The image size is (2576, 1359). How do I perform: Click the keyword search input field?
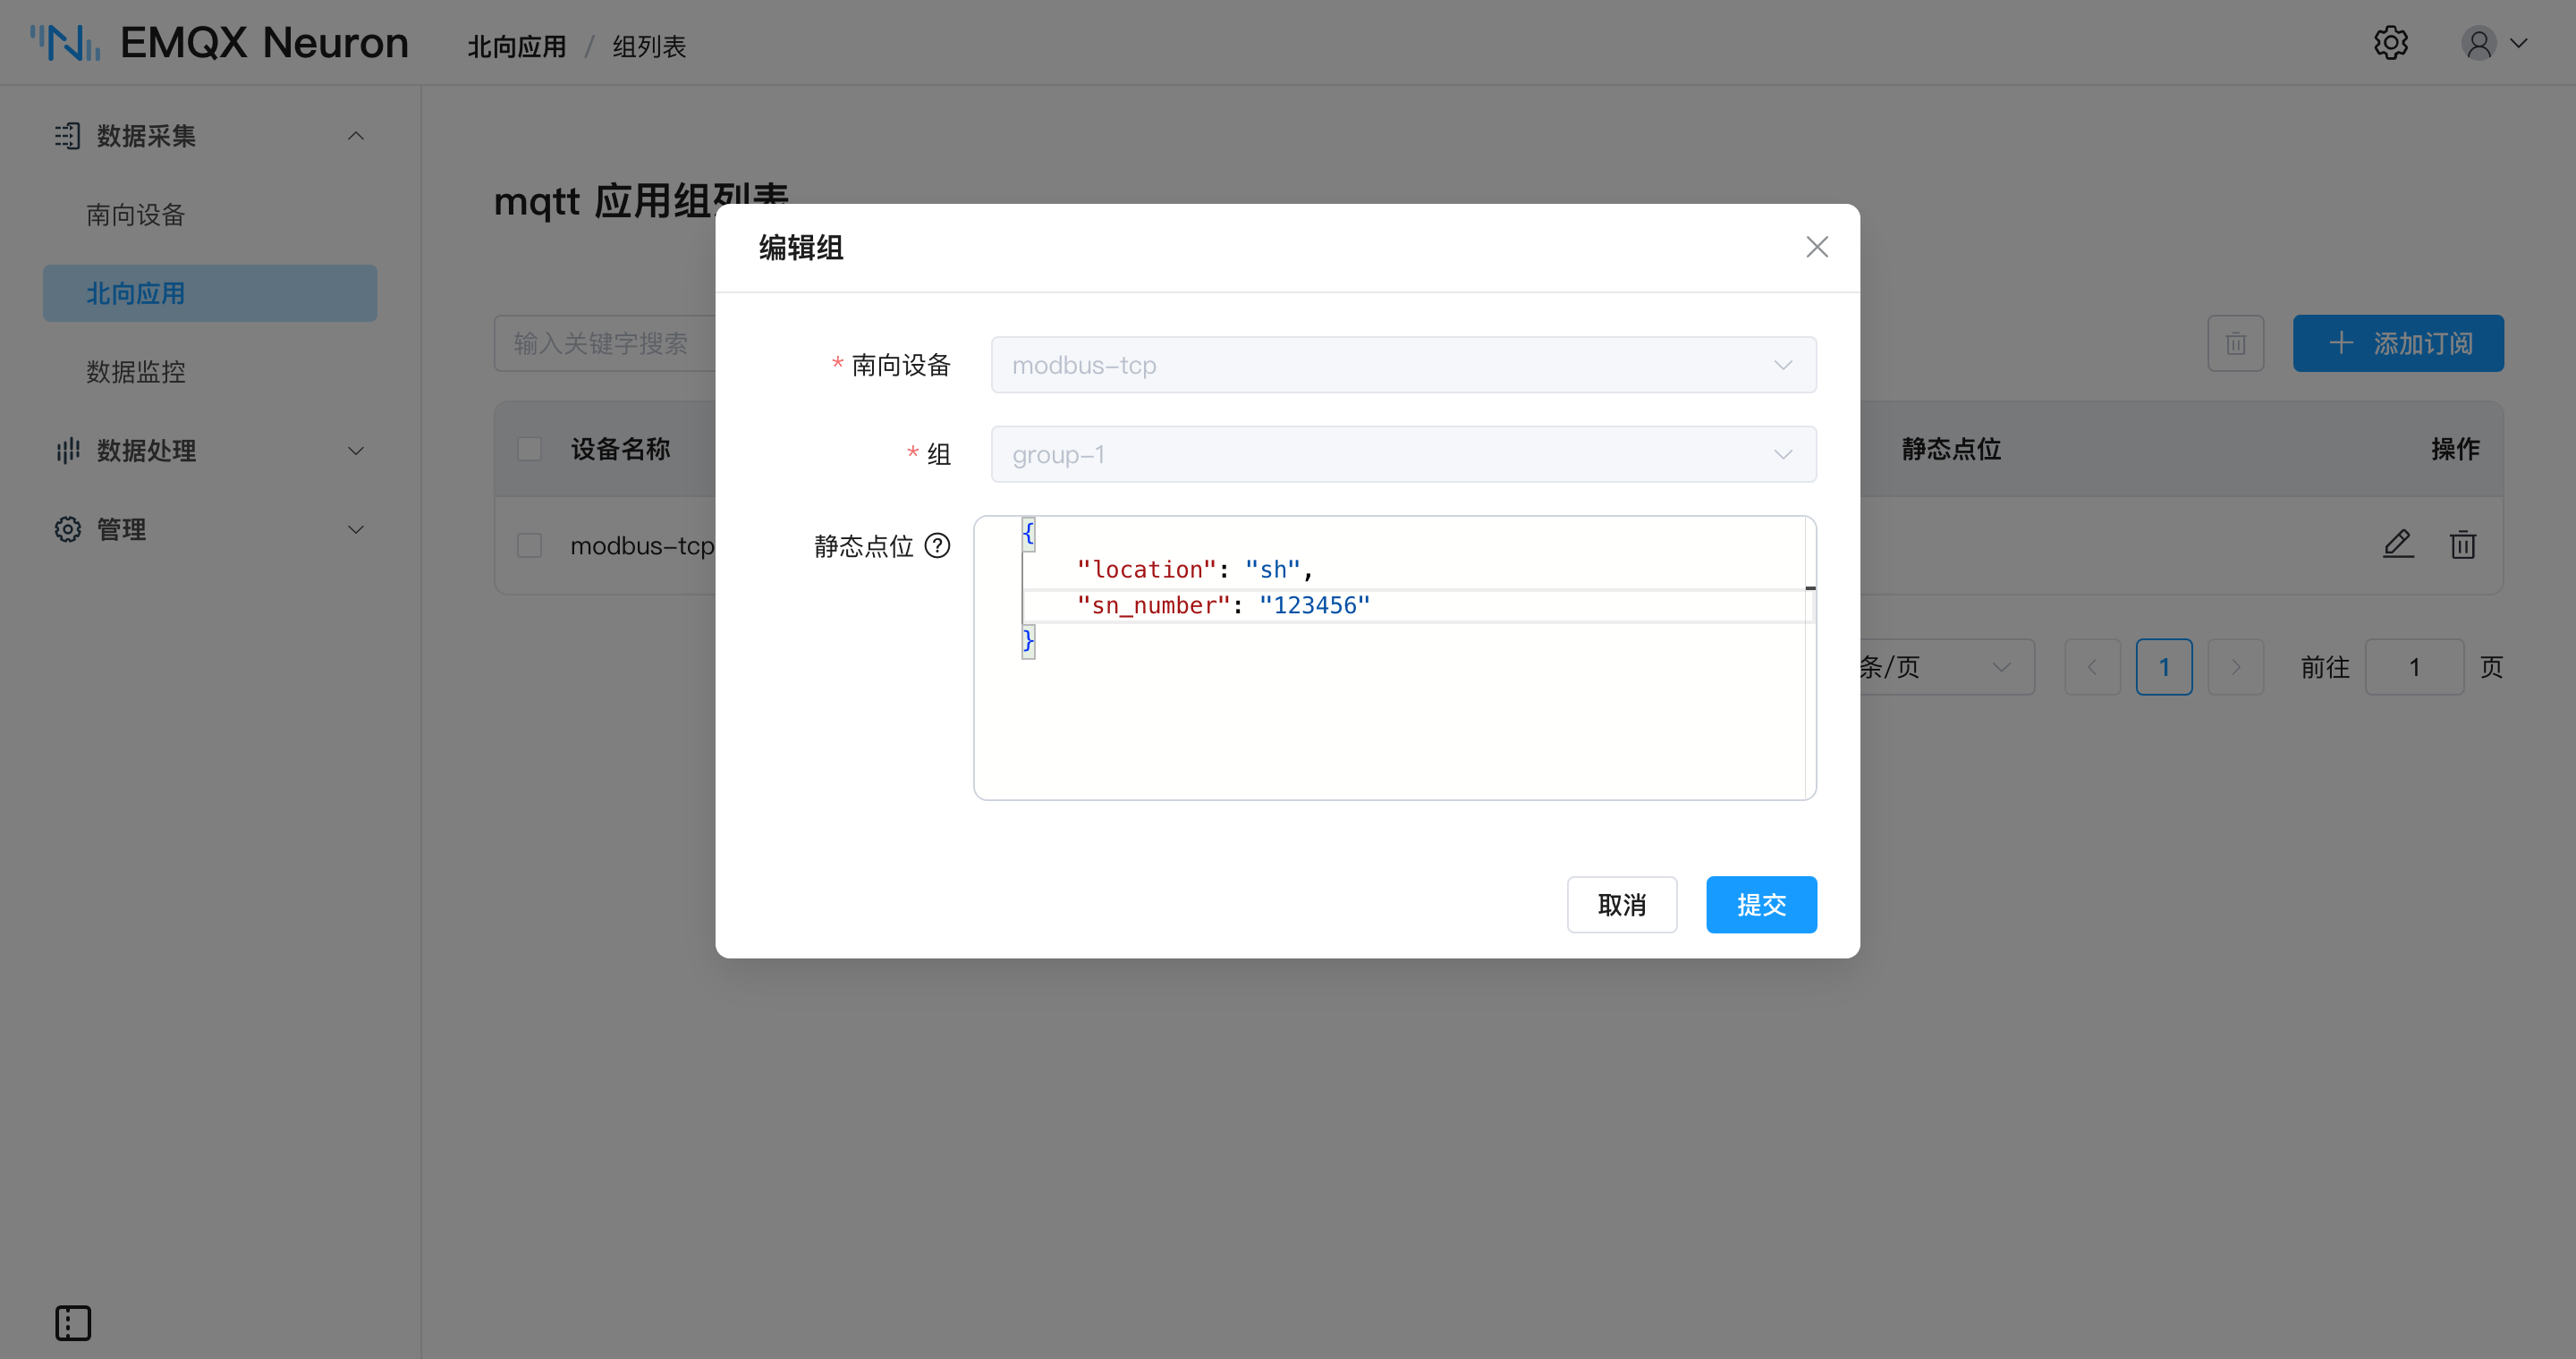(x=605, y=343)
